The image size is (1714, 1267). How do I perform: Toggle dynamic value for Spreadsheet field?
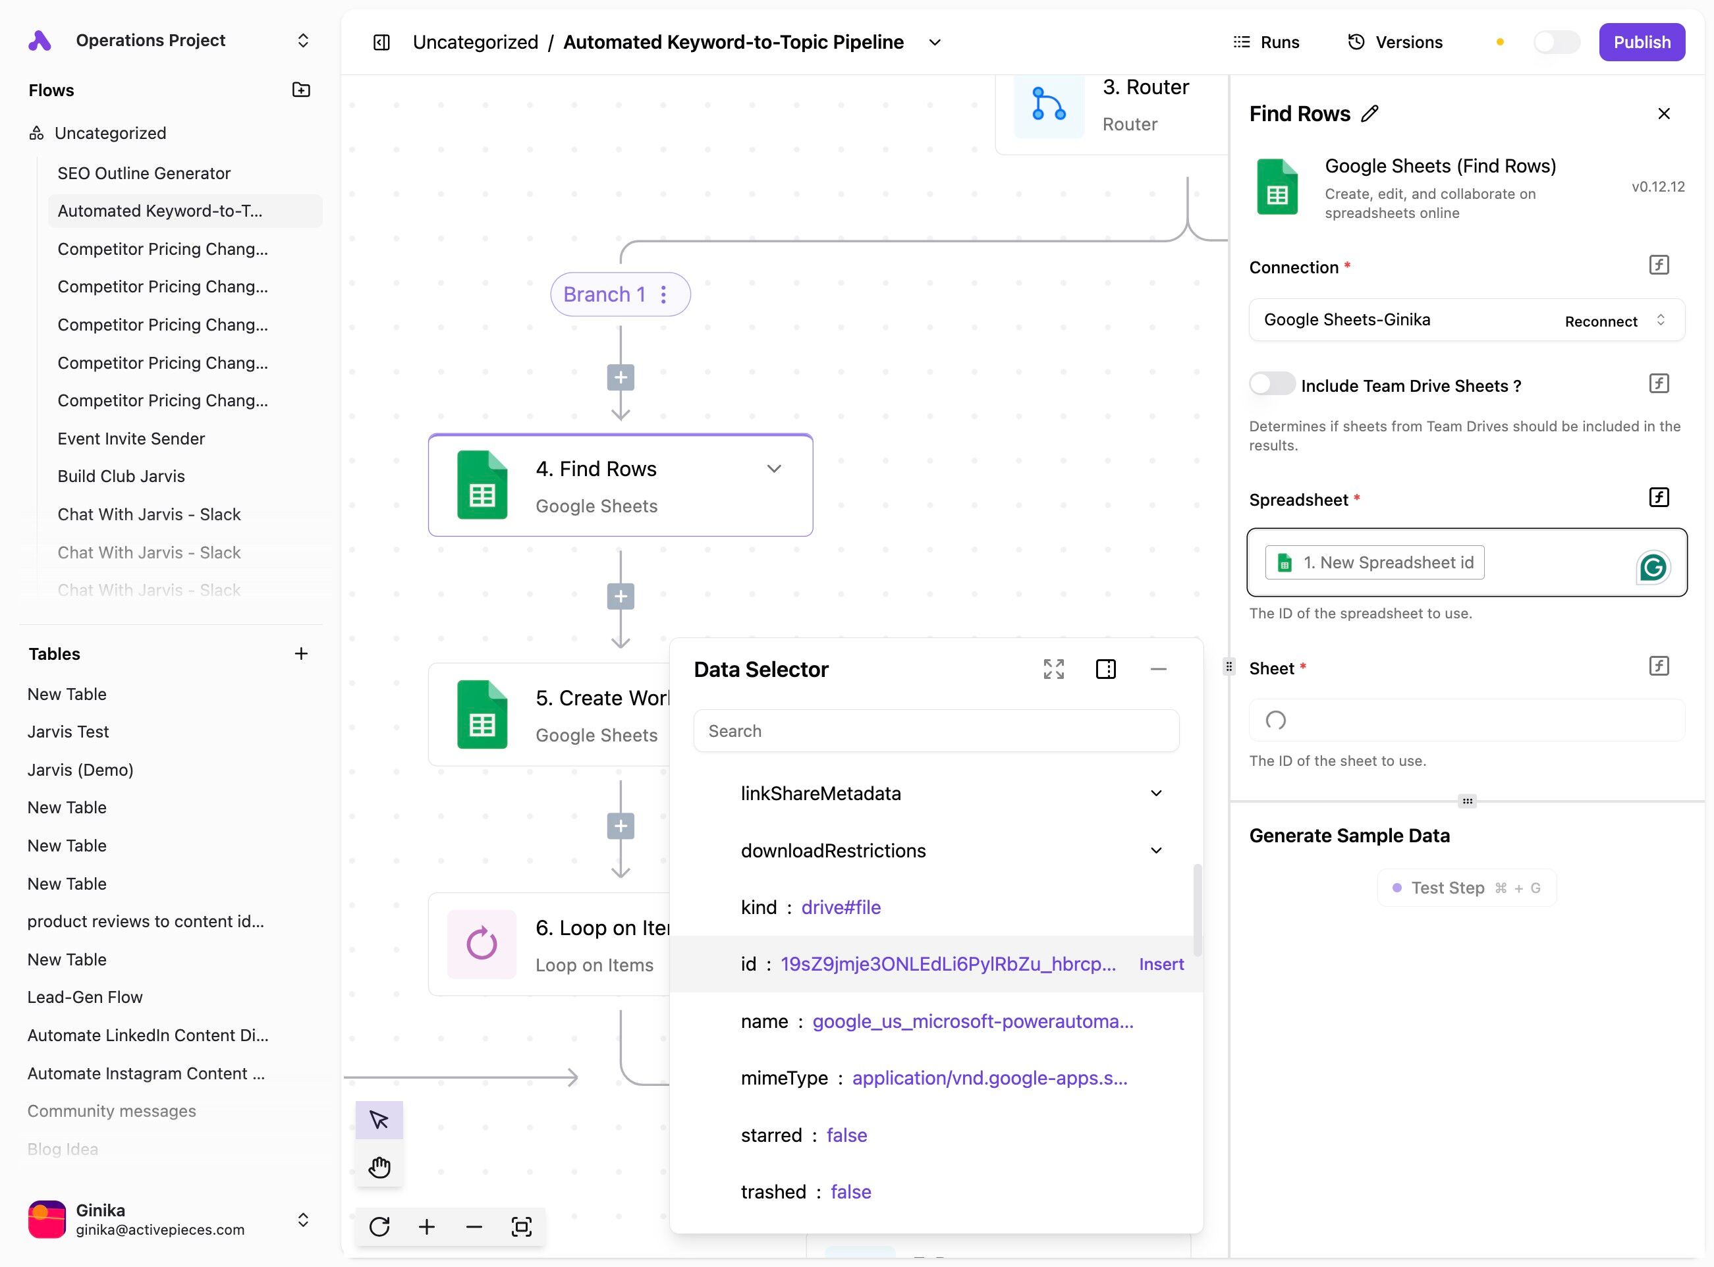point(1659,497)
